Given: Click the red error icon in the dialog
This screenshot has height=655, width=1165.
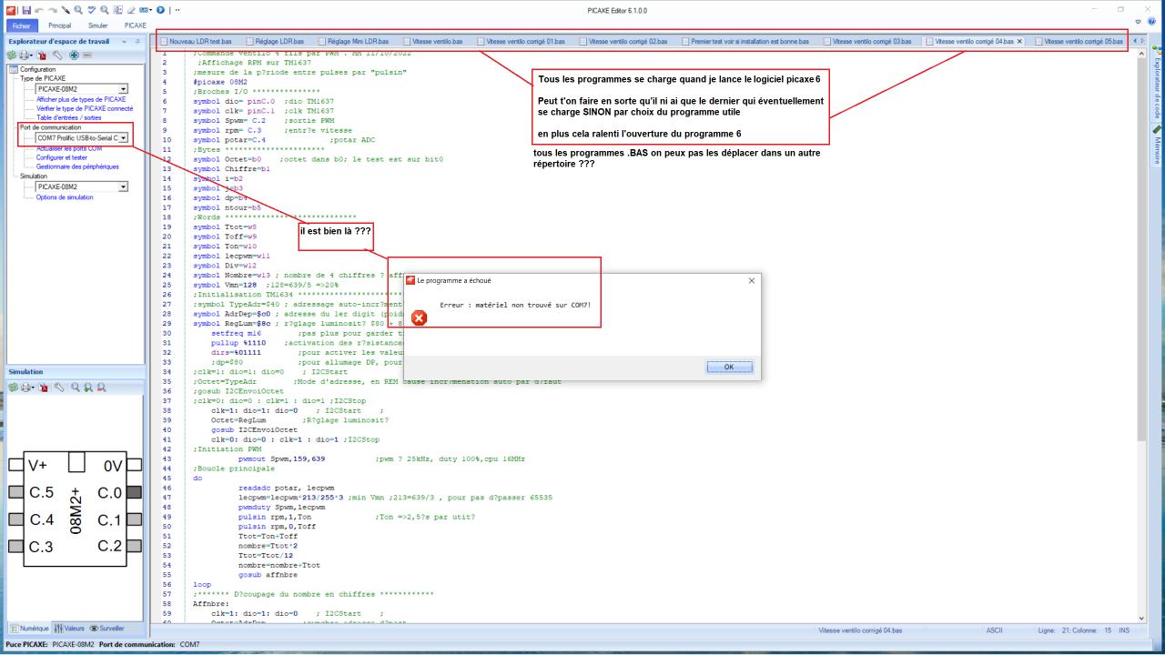Looking at the screenshot, I should tap(419, 318).
